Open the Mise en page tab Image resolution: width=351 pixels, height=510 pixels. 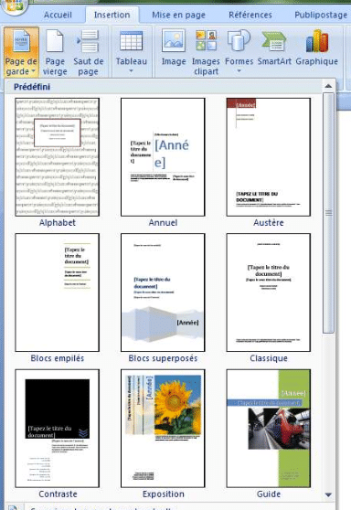coord(178,15)
